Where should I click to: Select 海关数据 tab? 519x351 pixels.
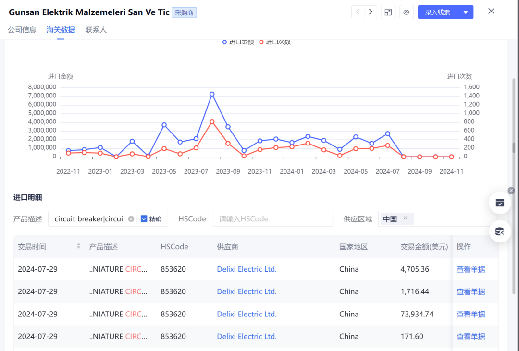pyautogui.click(x=61, y=30)
